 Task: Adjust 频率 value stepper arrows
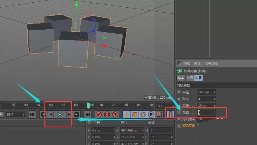click(x=215, y=112)
